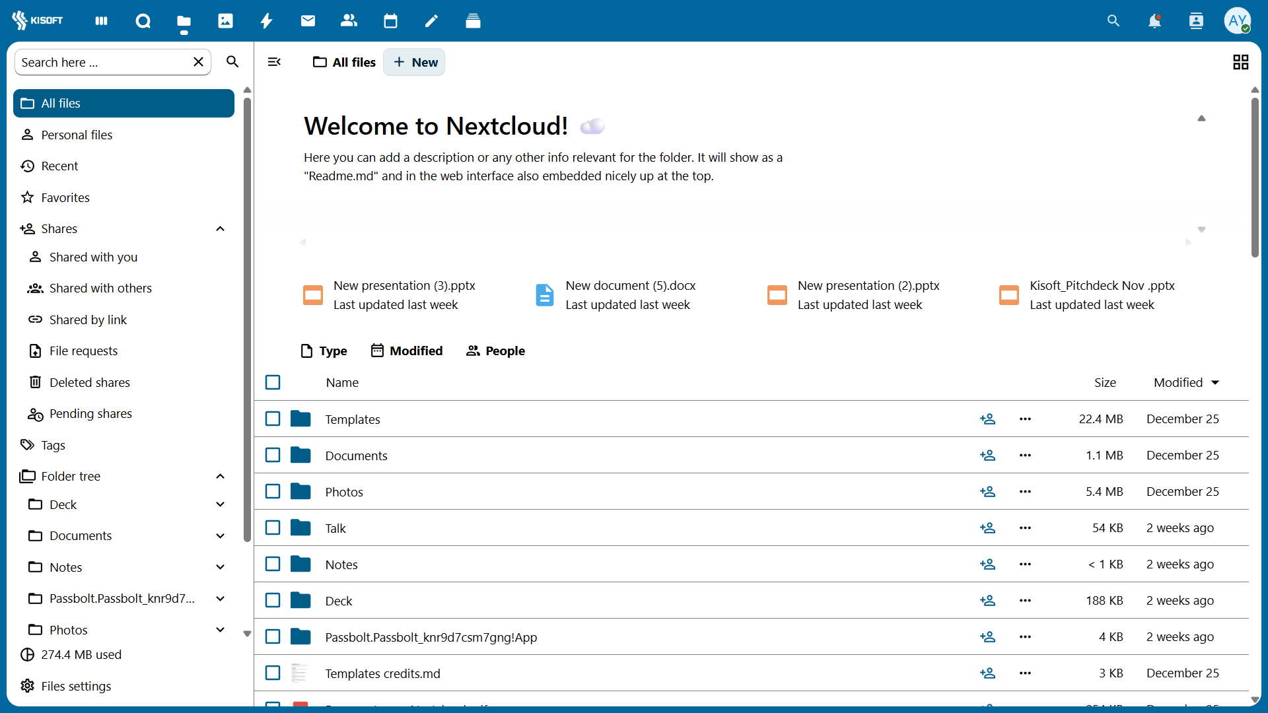Share the Passbolt folder
This screenshot has height=713, width=1268.
click(988, 637)
